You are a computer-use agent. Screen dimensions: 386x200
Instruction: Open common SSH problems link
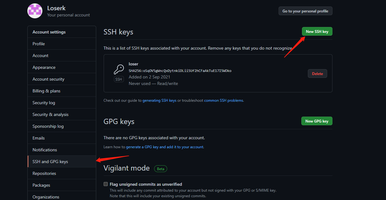click(x=224, y=100)
